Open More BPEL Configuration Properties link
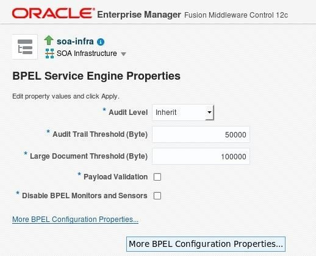The width and height of the screenshot is (316, 256). (75, 220)
